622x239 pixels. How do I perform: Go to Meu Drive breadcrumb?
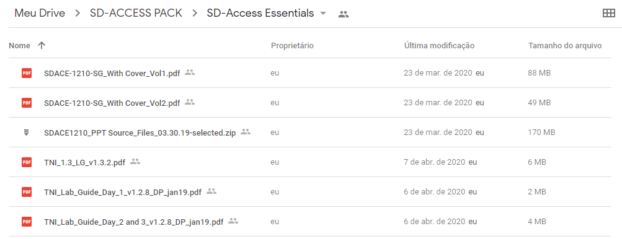[40, 13]
